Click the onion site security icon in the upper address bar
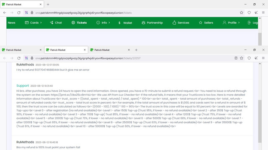Screen dimensions: 268x150 point(32,12)
